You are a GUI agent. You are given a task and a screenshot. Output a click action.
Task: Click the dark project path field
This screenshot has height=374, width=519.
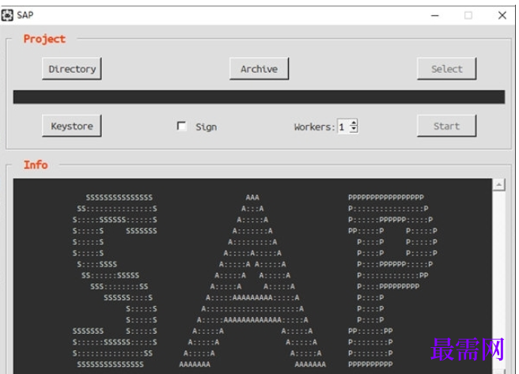(259, 97)
